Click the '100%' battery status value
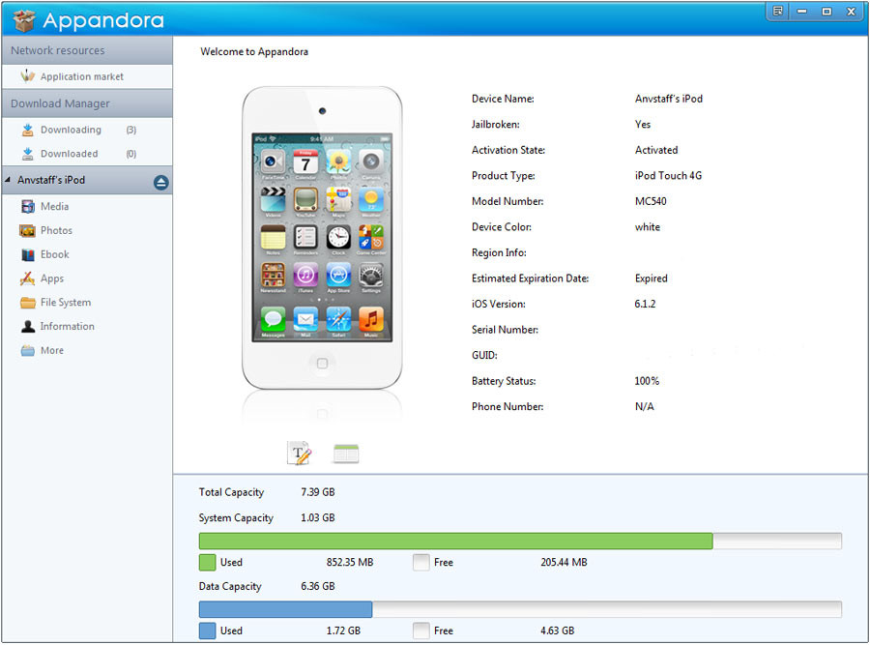The width and height of the screenshot is (870, 645). pyautogui.click(x=647, y=381)
